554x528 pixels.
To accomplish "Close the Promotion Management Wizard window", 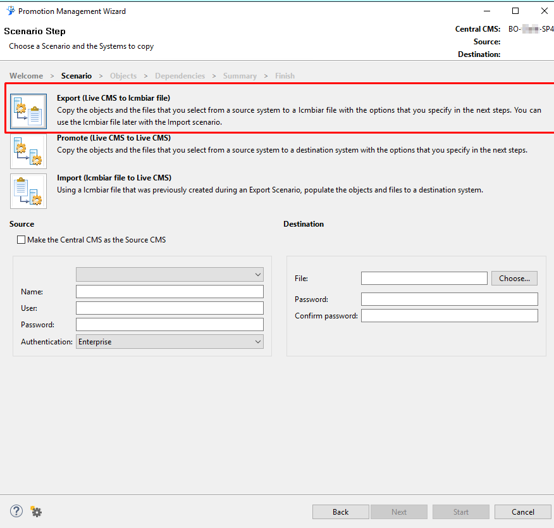I will tap(544, 11).
